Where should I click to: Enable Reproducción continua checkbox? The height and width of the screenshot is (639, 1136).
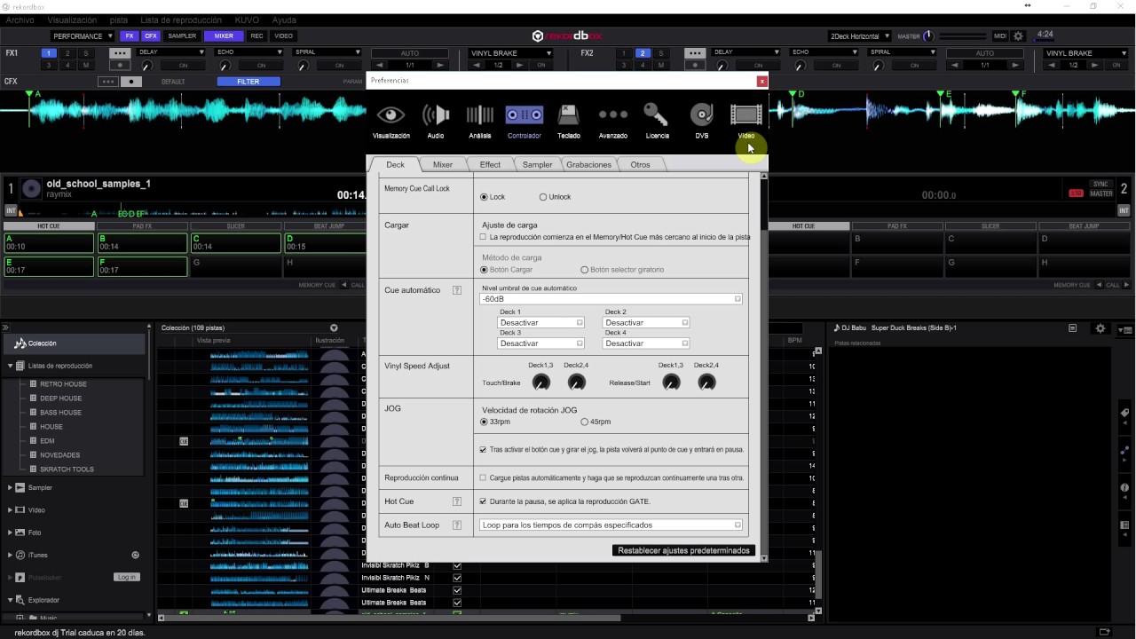pyautogui.click(x=483, y=477)
